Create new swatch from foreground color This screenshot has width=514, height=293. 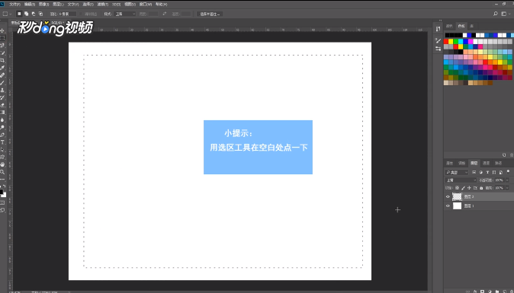tap(504, 155)
